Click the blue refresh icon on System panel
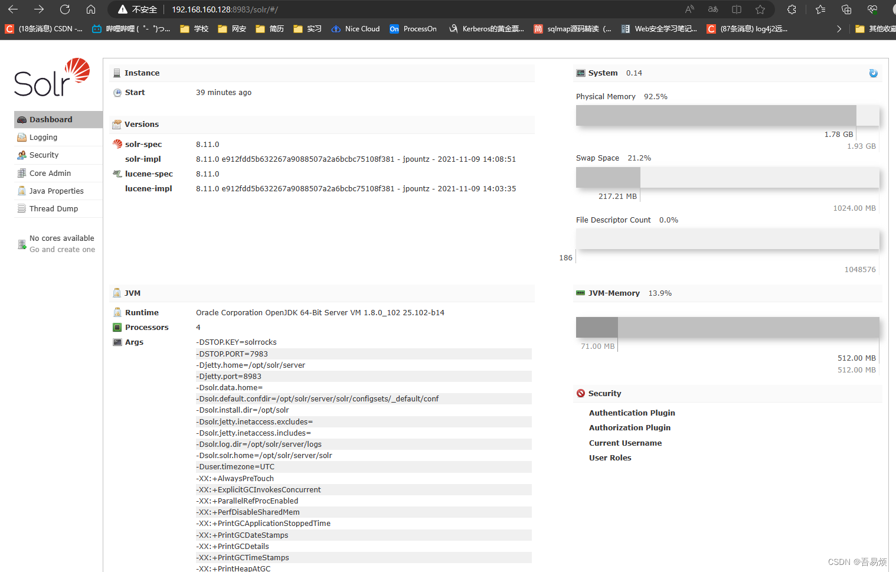 pos(873,73)
